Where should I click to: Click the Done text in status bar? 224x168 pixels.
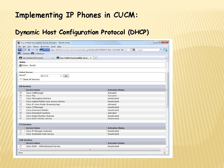21,153
